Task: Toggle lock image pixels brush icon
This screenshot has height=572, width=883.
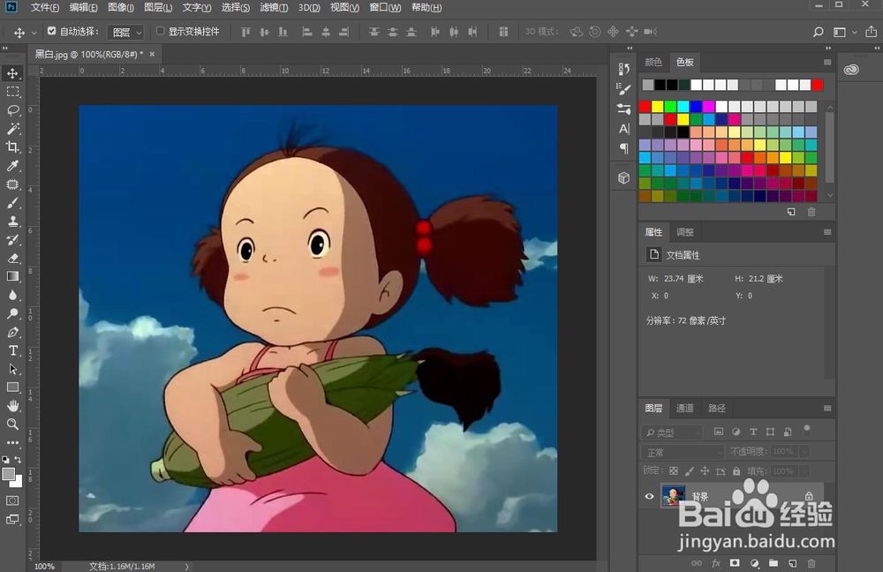Action: [x=690, y=471]
